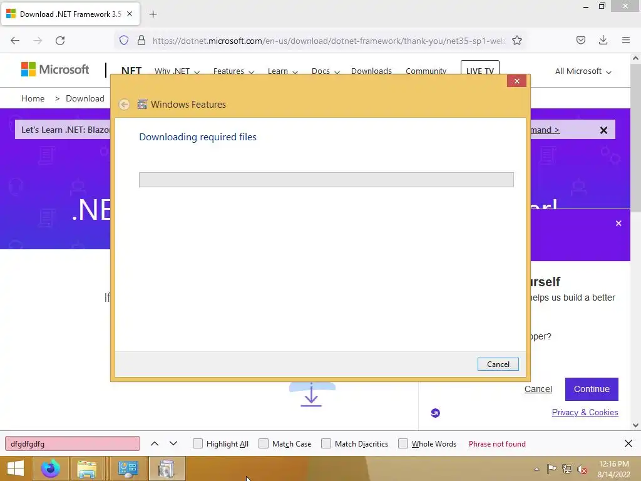
Task: Open a new browser tab
Action: [x=153, y=14]
